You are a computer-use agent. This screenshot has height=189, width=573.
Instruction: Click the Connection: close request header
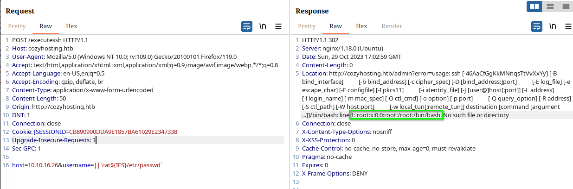click(37, 124)
